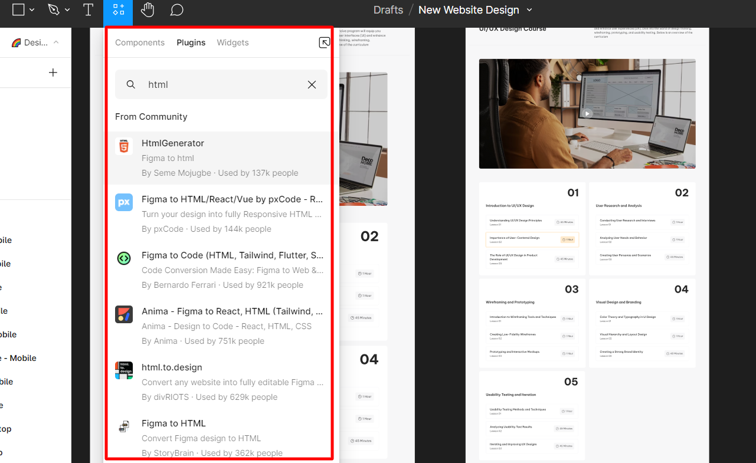Clear the html search text
Screen dimensions: 756x463
coord(312,84)
